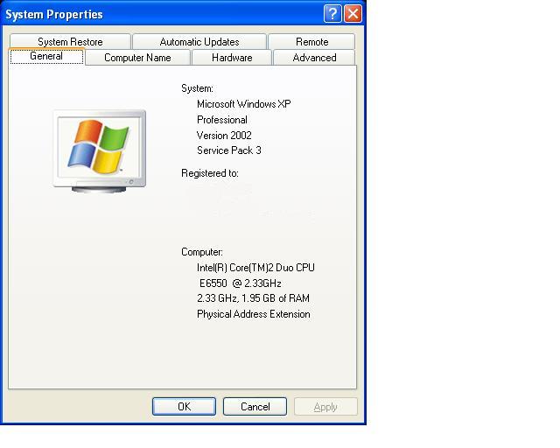560x448 pixels.
Task: Click the 'Version 2002' text
Action: tap(224, 136)
